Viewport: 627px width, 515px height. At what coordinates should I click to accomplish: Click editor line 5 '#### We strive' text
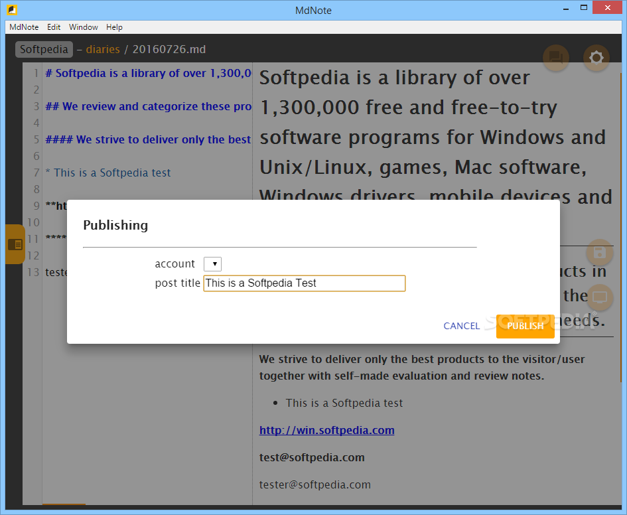149,139
